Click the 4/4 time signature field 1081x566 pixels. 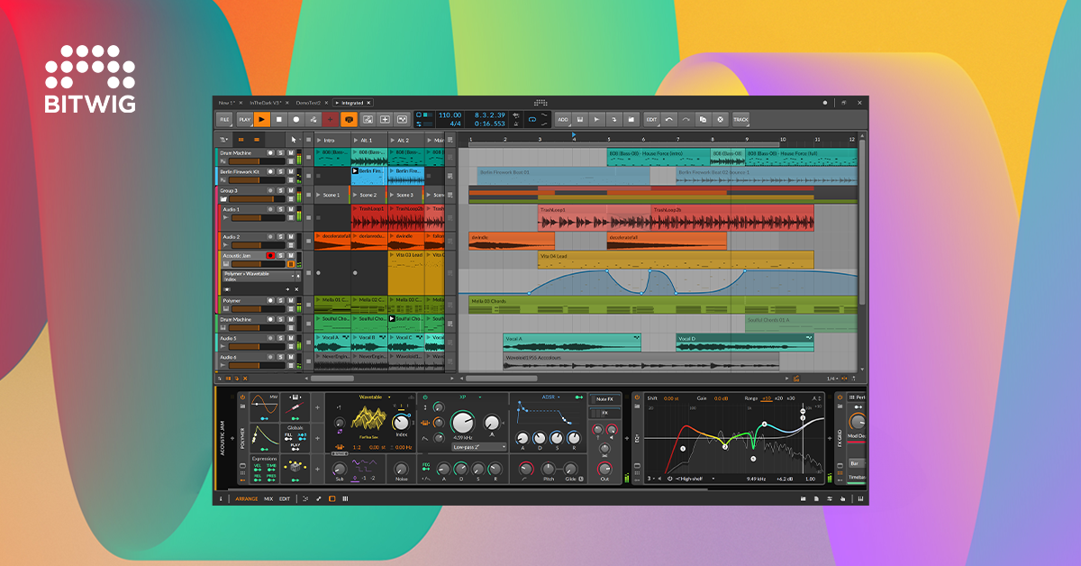[454, 124]
